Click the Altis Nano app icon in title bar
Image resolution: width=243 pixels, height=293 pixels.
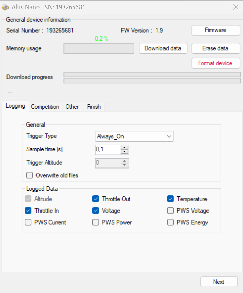pos(5,7)
